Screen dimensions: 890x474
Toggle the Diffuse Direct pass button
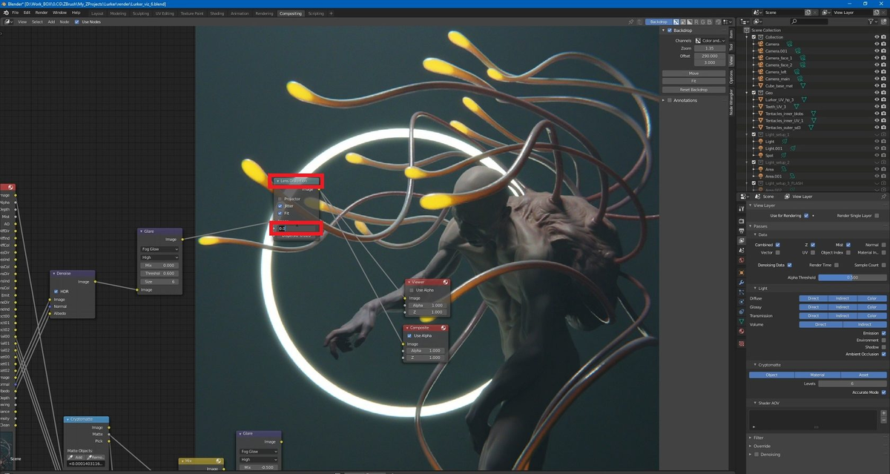(813, 298)
